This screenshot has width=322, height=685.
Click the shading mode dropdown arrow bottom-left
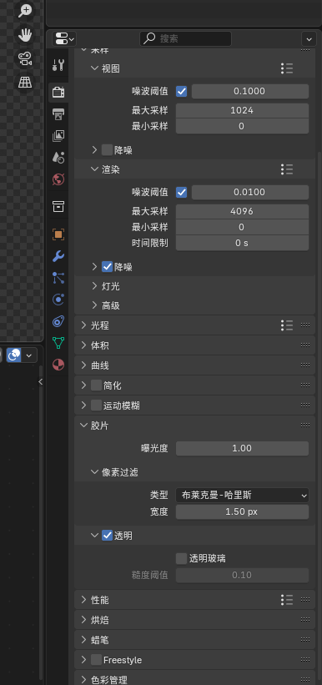pos(29,355)
